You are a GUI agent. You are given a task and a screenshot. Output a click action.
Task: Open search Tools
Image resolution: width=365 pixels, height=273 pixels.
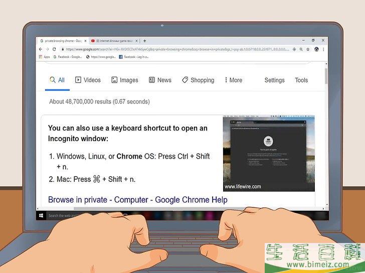coord(301,80)
